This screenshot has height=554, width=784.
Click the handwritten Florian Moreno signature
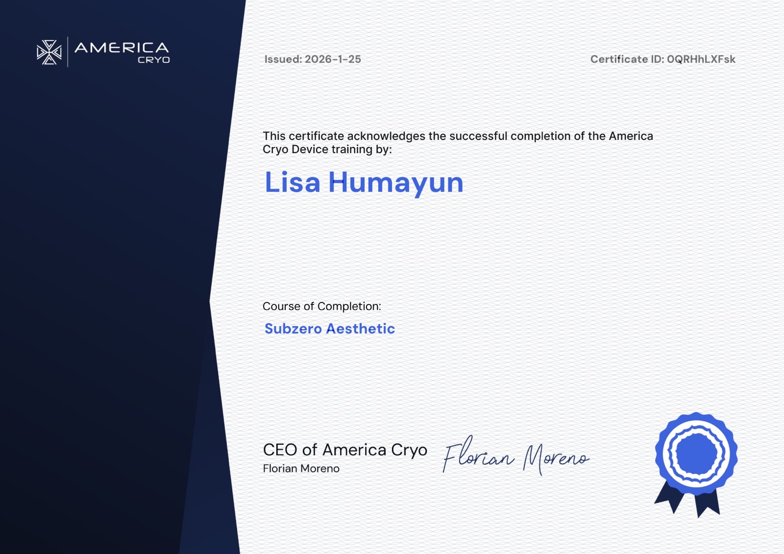[515, 455]
